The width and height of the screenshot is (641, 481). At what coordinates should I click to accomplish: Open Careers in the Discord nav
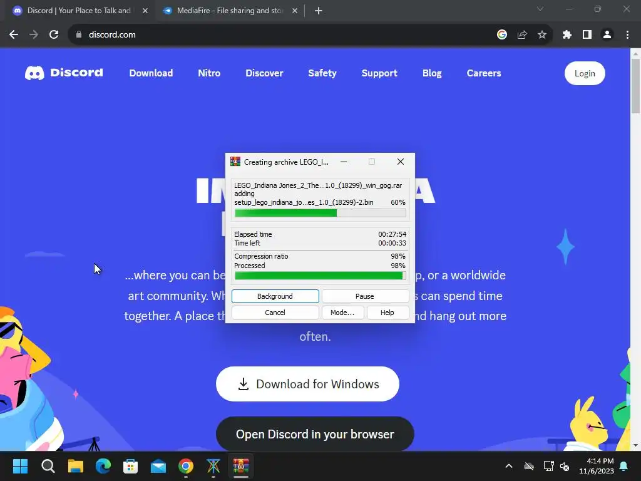[484, 73]
